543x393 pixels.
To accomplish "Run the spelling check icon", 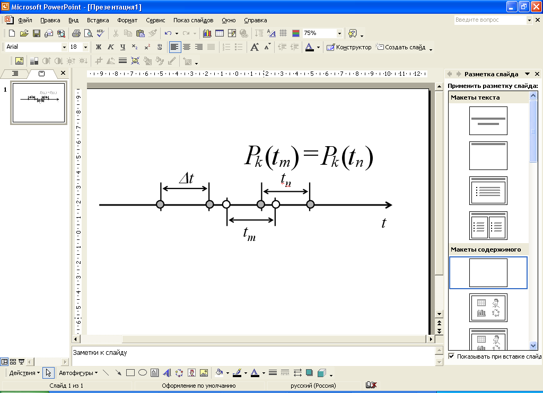I will tap(101, 33).
